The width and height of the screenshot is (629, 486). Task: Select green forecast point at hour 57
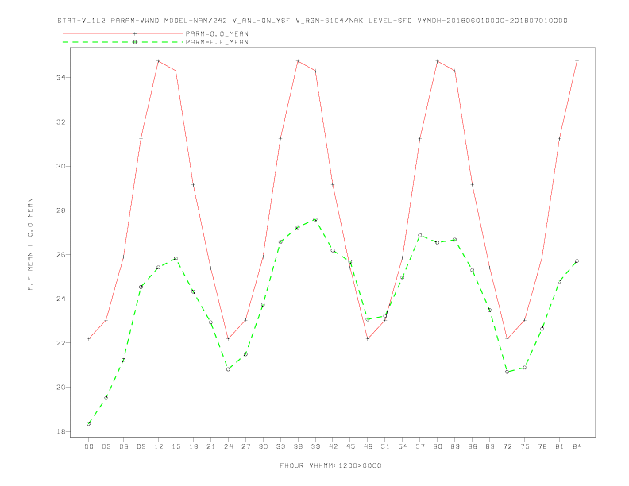pos(420,235)
